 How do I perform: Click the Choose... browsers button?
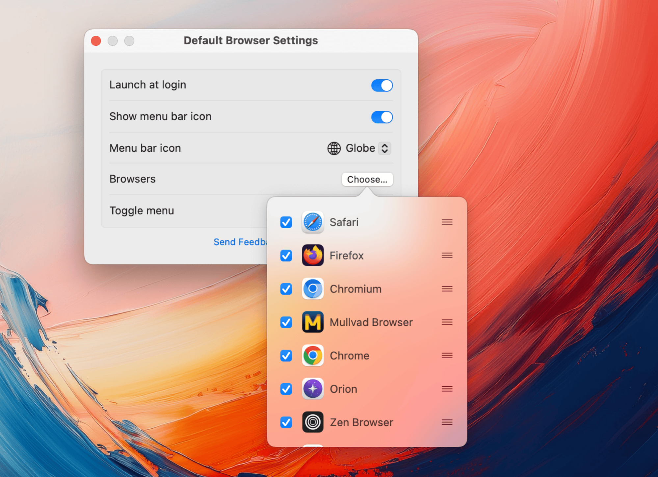pos(367,179)
